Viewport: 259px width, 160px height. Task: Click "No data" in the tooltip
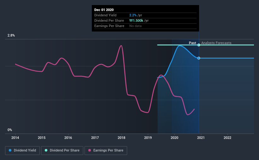click(x=135, y=26)
